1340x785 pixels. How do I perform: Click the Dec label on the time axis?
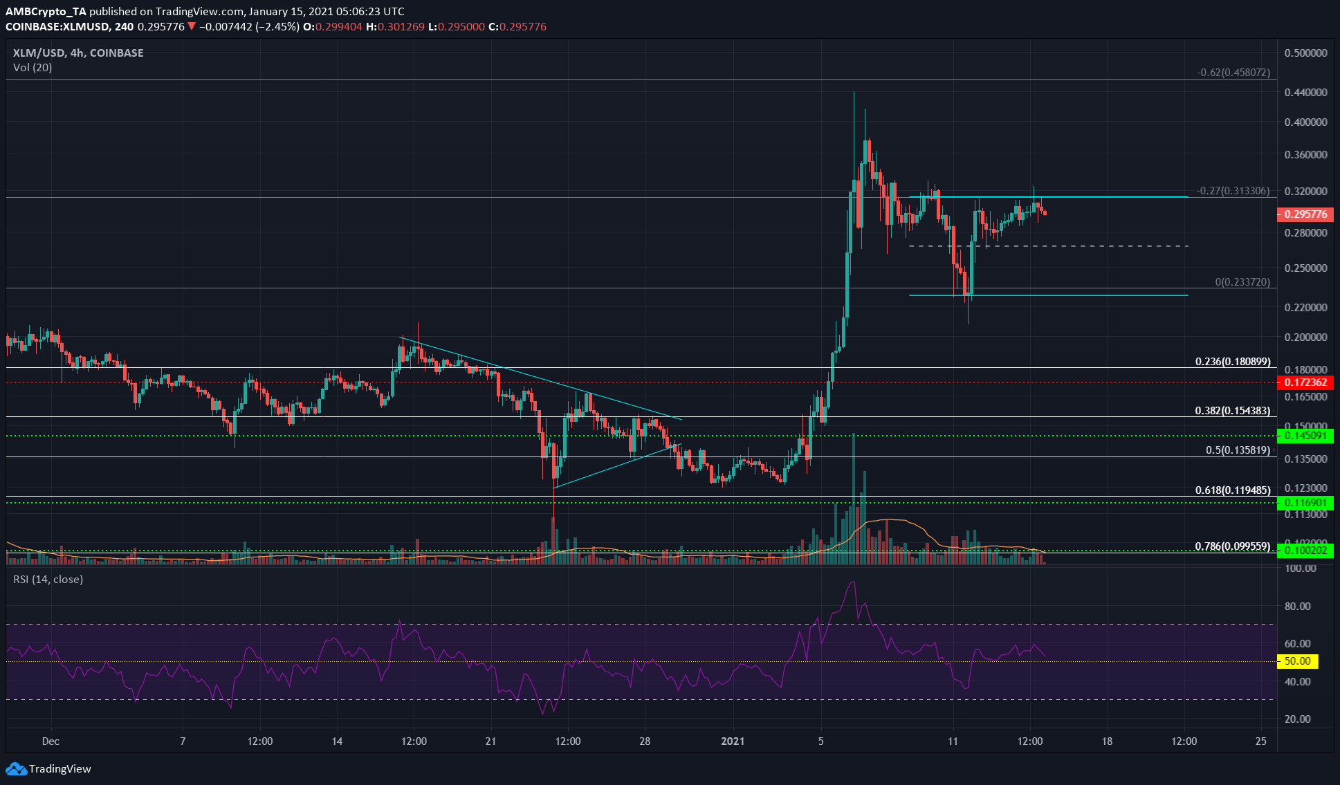(51, 741)
